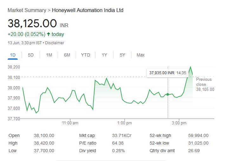Click the Honeywell Automation India Ltd title

(88, 10)
